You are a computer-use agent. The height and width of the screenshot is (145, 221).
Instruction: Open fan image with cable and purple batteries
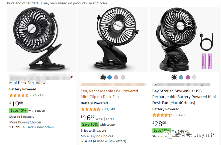point(185,40)
